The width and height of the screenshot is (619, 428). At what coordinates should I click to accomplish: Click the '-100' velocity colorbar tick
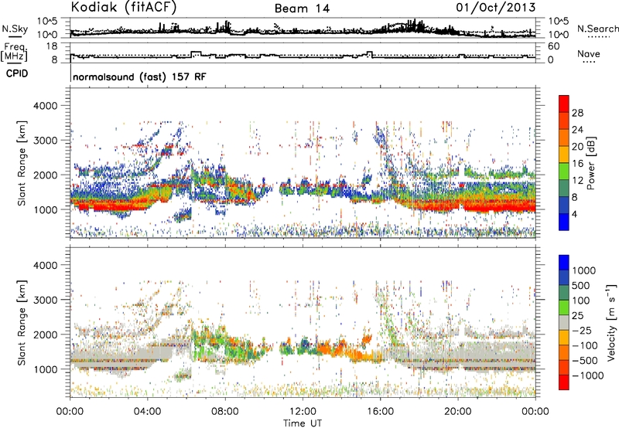(584, 345)
